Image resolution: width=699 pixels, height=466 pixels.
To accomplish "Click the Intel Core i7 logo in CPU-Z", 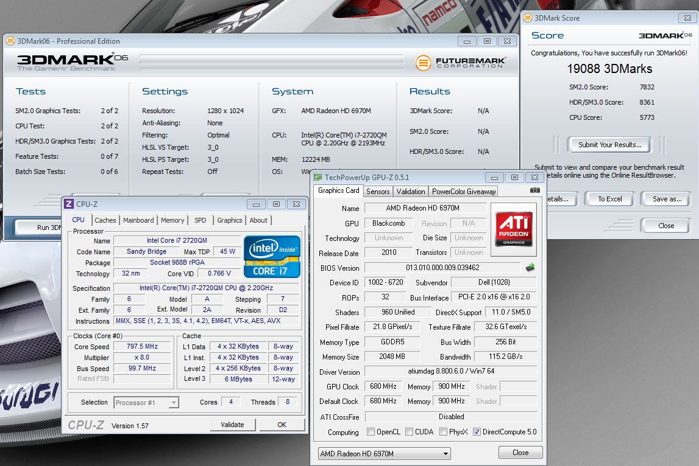I will point(272,257).
